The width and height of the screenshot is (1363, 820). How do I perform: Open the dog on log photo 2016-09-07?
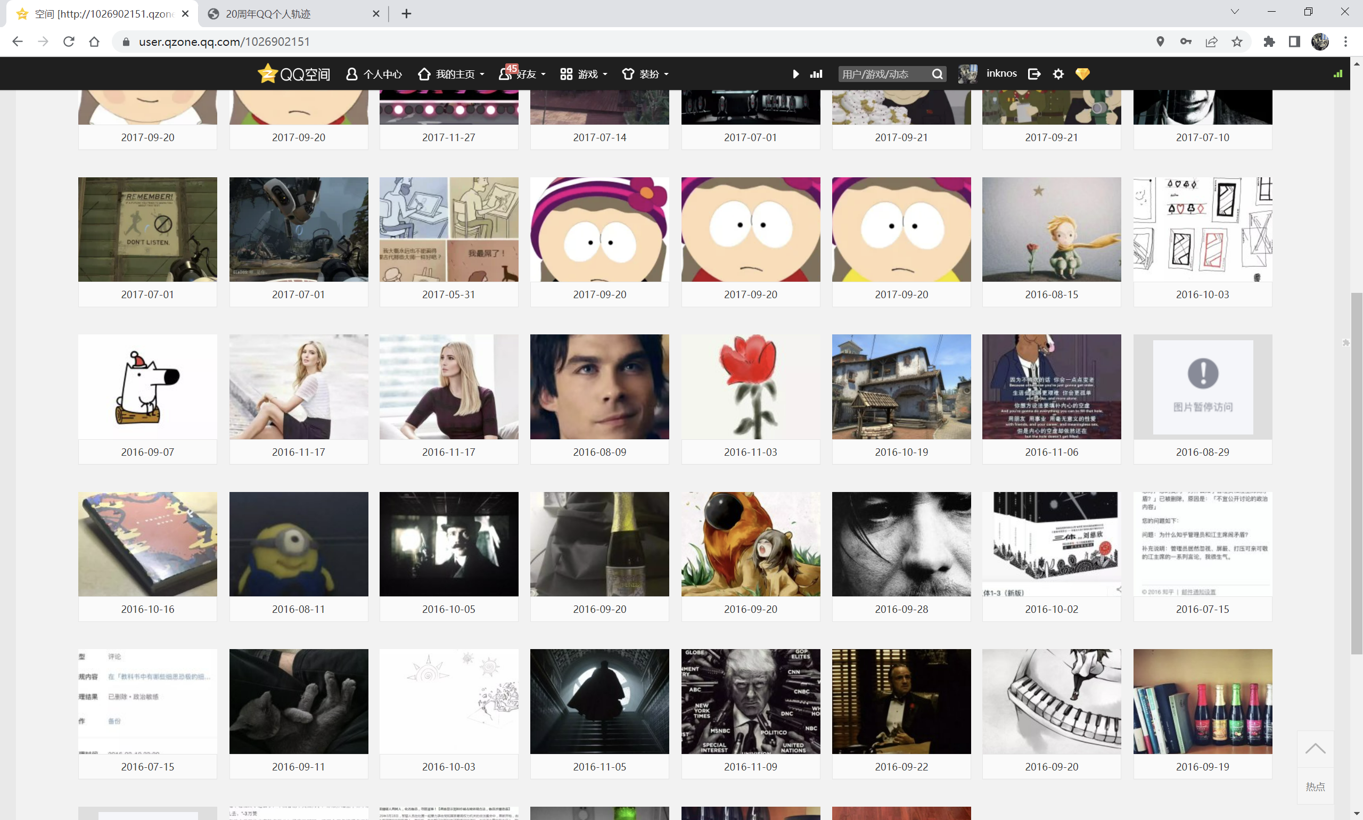pyautogui.click(x=147, y=387)
